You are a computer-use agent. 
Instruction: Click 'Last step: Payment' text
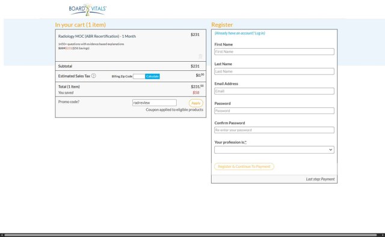coord(320,179)
